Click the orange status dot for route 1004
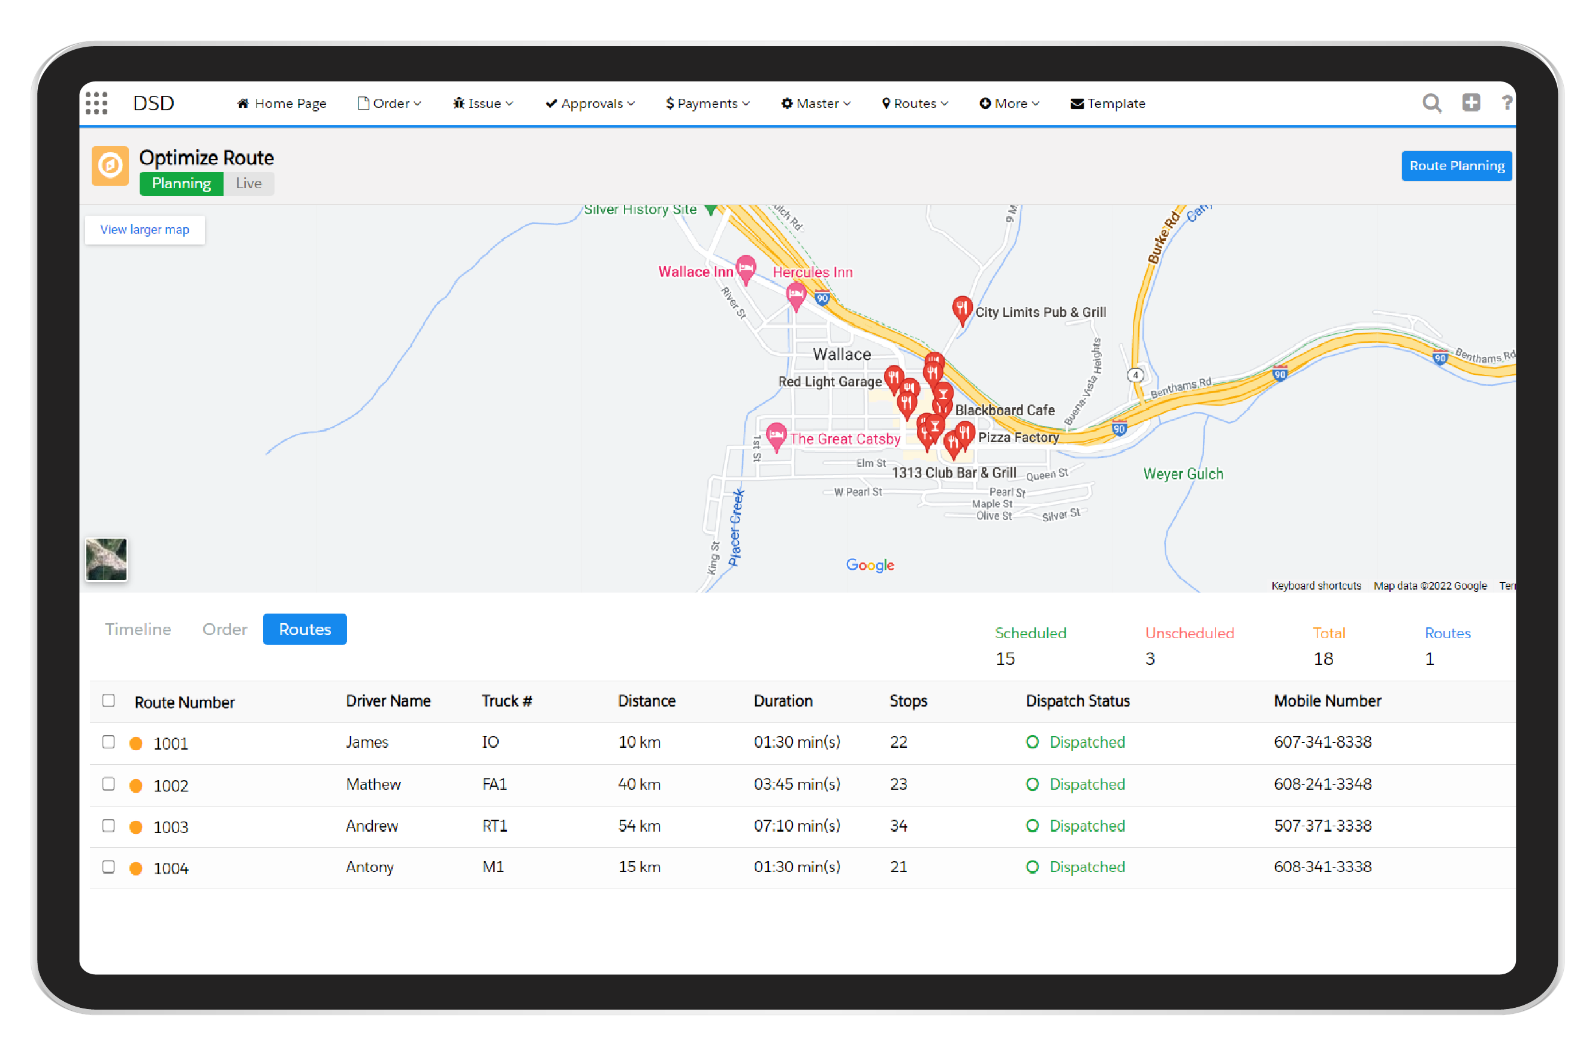 click(135, 868)
